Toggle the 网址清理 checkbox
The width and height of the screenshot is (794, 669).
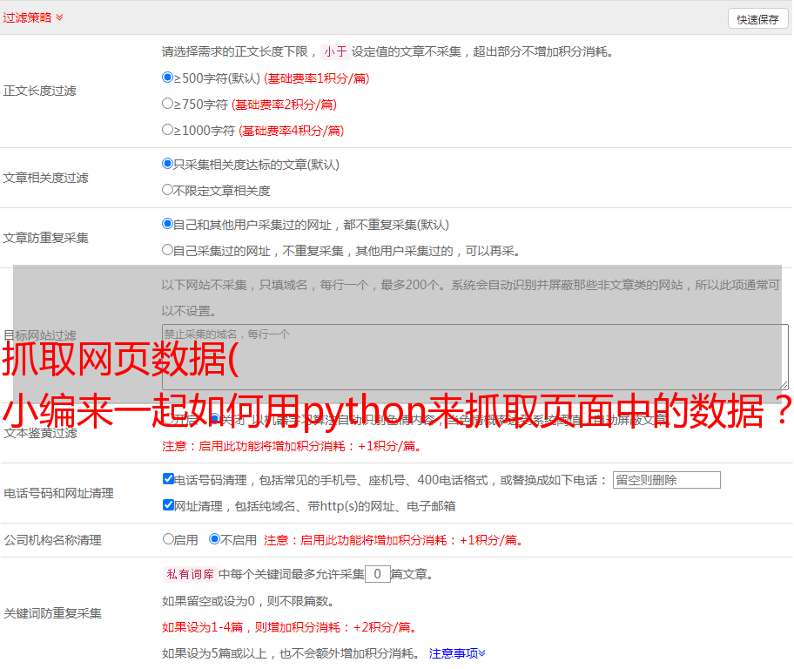168,505
